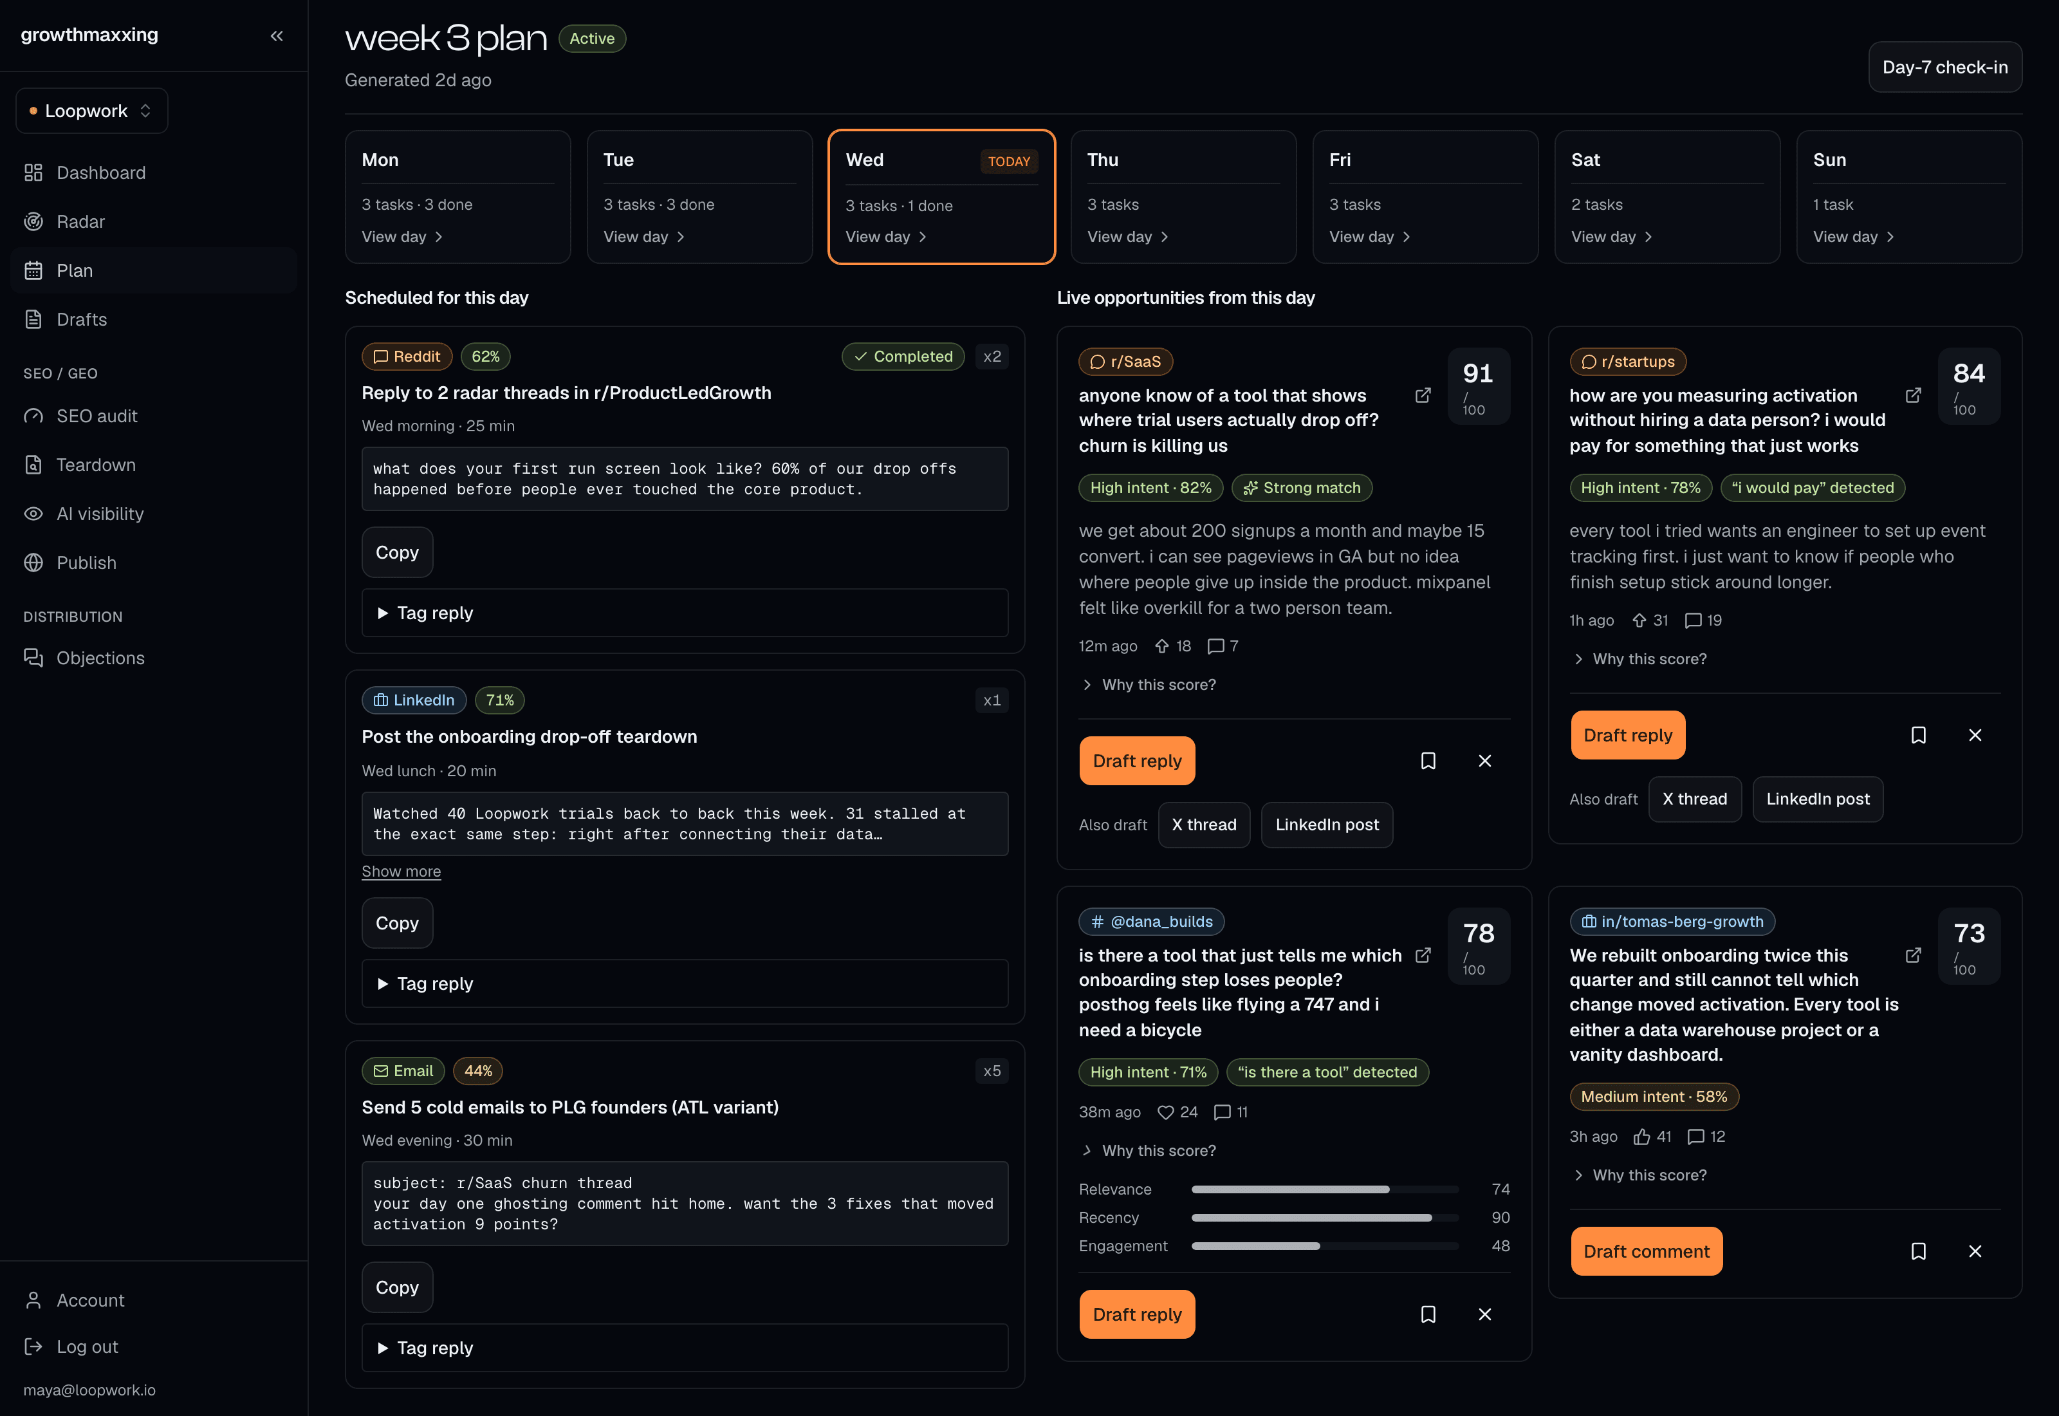
Task: Open SEO audit page
Action: click(153, 416)
